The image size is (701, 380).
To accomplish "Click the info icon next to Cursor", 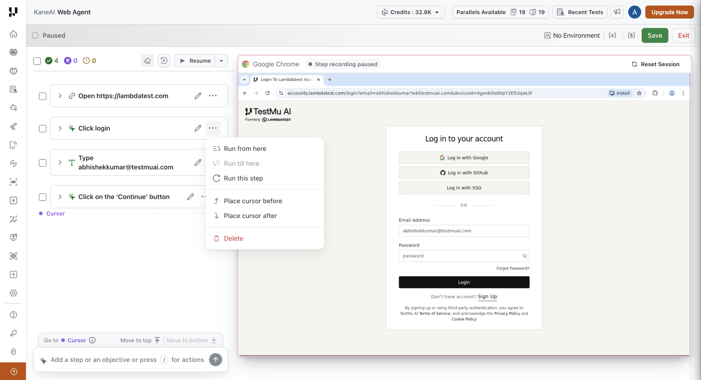I will click(x=92, y=340).
